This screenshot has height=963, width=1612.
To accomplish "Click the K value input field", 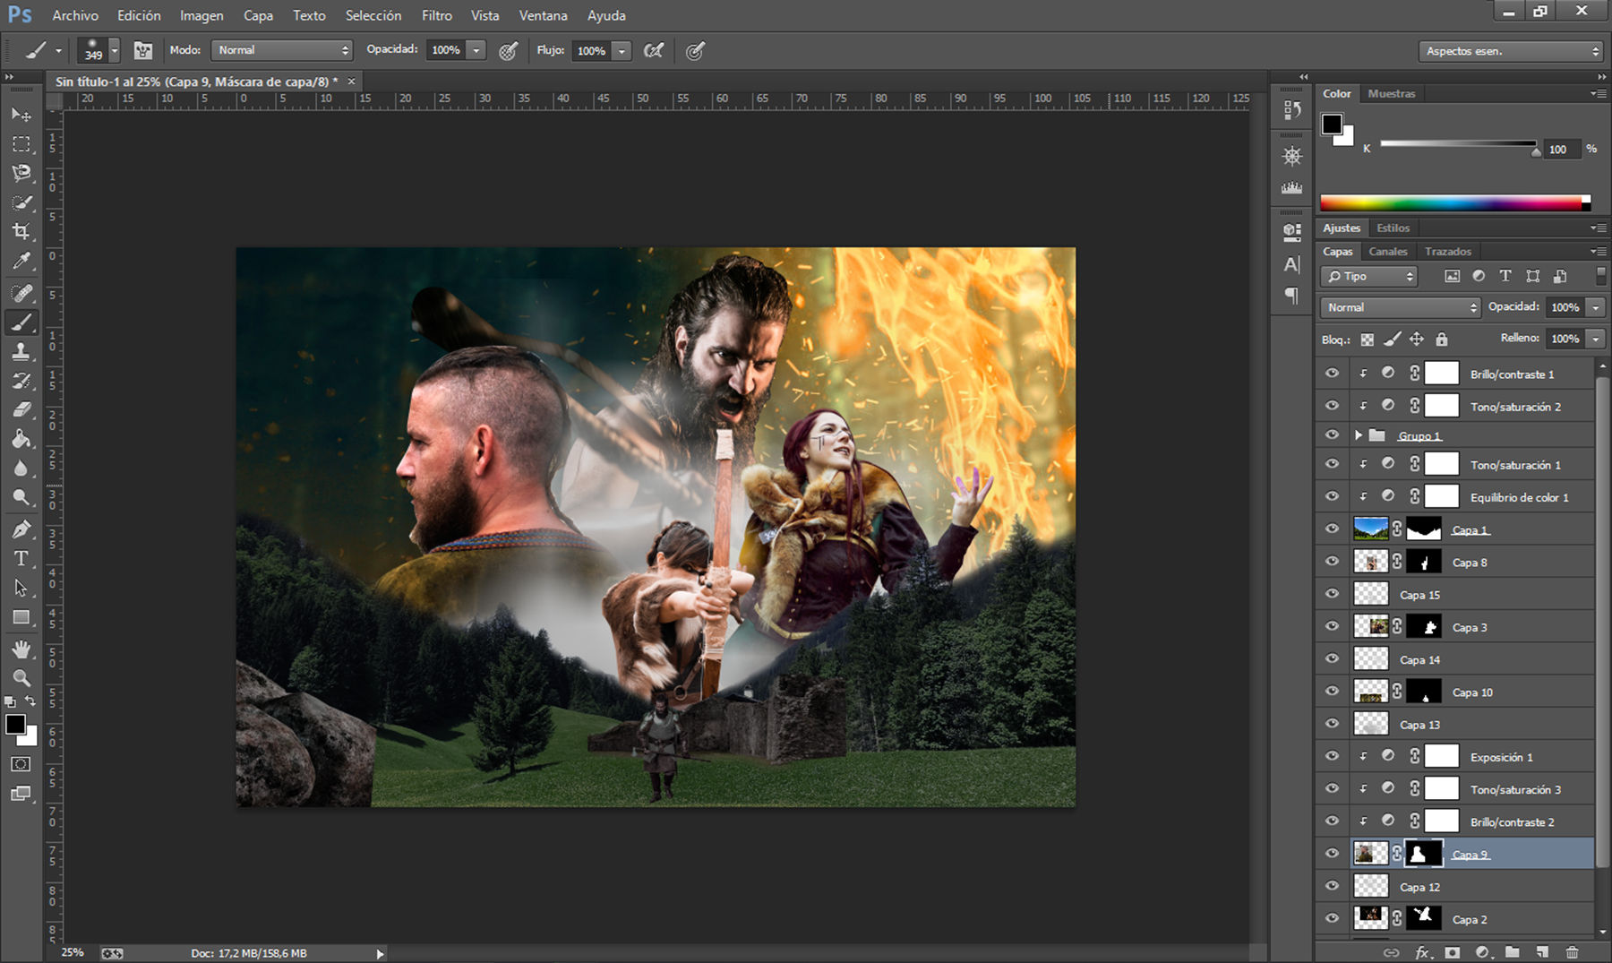I will (x=1562, y=150).
